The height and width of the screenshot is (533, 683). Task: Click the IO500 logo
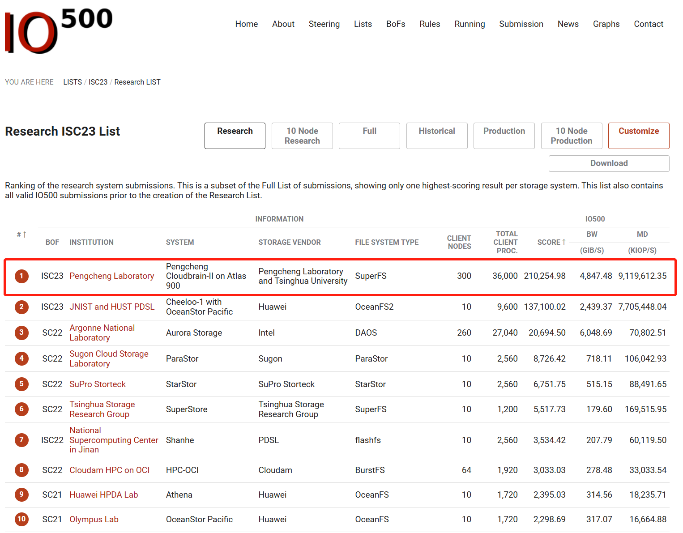click(59, 31)
